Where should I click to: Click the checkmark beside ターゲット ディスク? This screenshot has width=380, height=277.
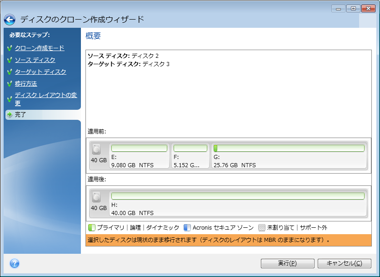10,72
